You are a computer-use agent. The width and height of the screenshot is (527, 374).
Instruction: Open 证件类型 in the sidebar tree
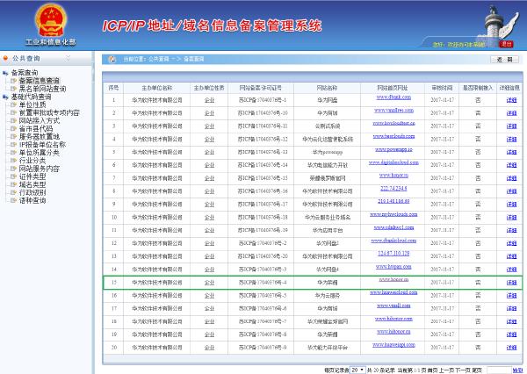pos(32,176)
